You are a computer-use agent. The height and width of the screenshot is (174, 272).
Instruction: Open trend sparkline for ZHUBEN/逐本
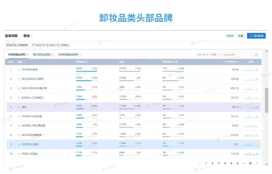click(x=251, y=70)
